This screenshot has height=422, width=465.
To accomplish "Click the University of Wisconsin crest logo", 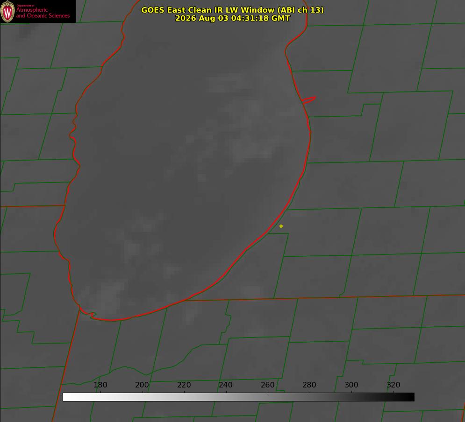I will coord(7,11).
